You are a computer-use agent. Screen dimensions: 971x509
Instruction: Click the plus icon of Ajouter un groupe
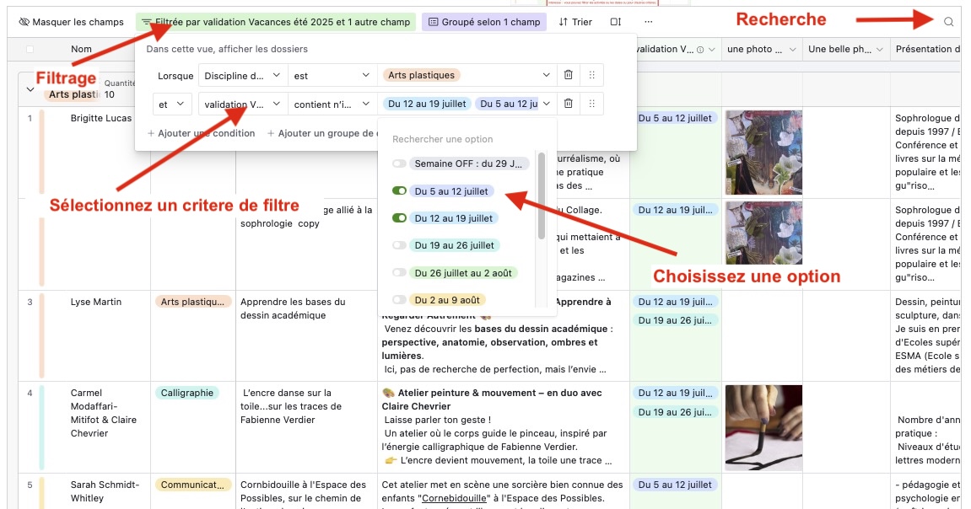pos(271,133)
